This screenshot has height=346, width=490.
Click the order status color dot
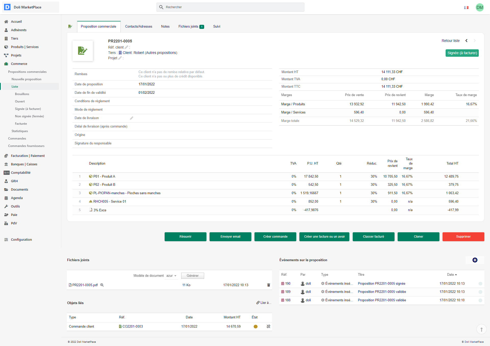pos(255,327)
